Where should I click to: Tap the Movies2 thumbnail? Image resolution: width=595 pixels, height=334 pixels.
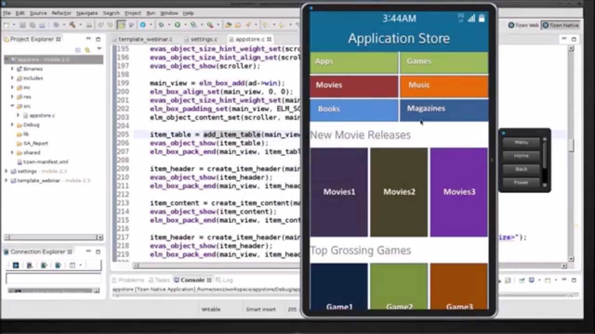pos(399,192)
